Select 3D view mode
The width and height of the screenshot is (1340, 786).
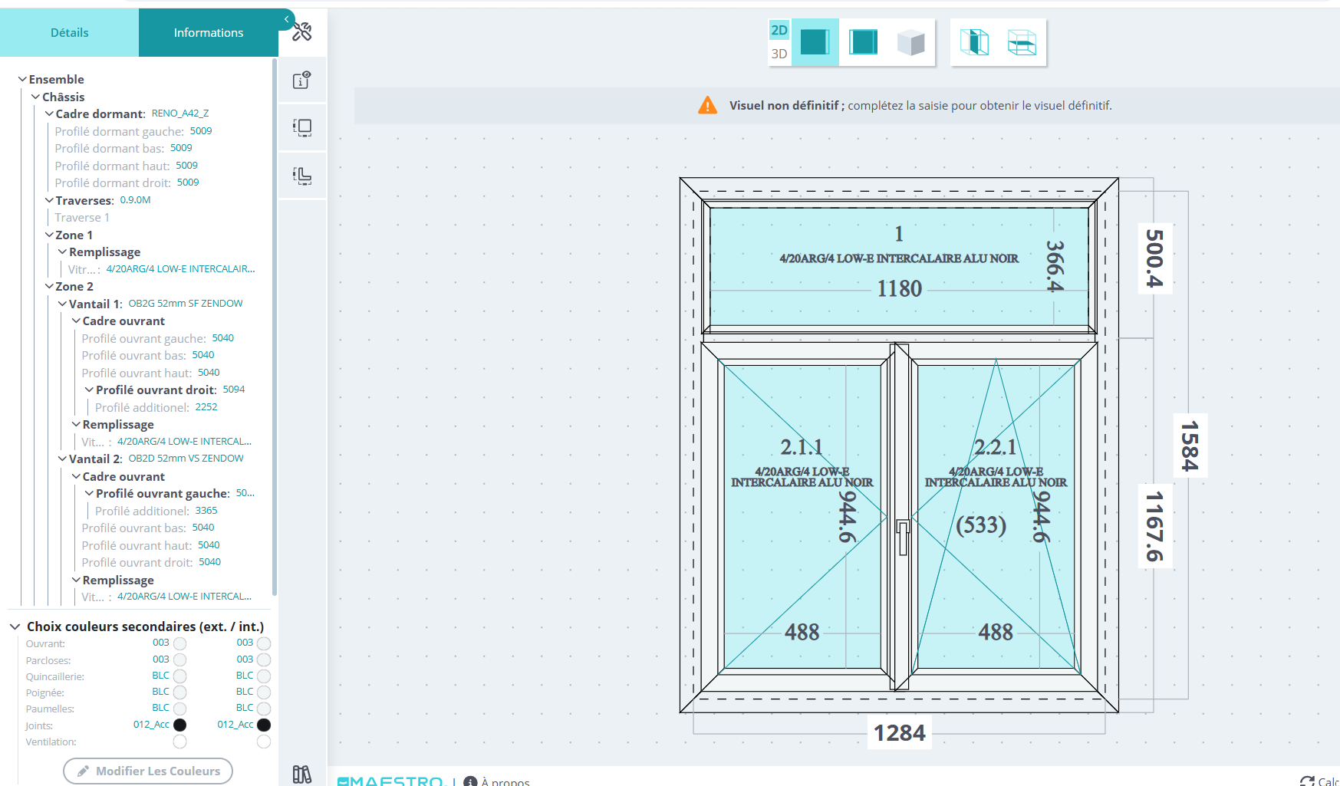[779, 54]
